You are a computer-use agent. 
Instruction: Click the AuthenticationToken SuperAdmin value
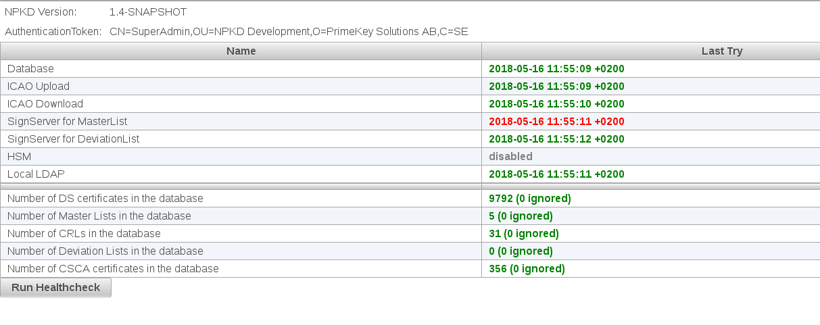click(x=288, y=32)
